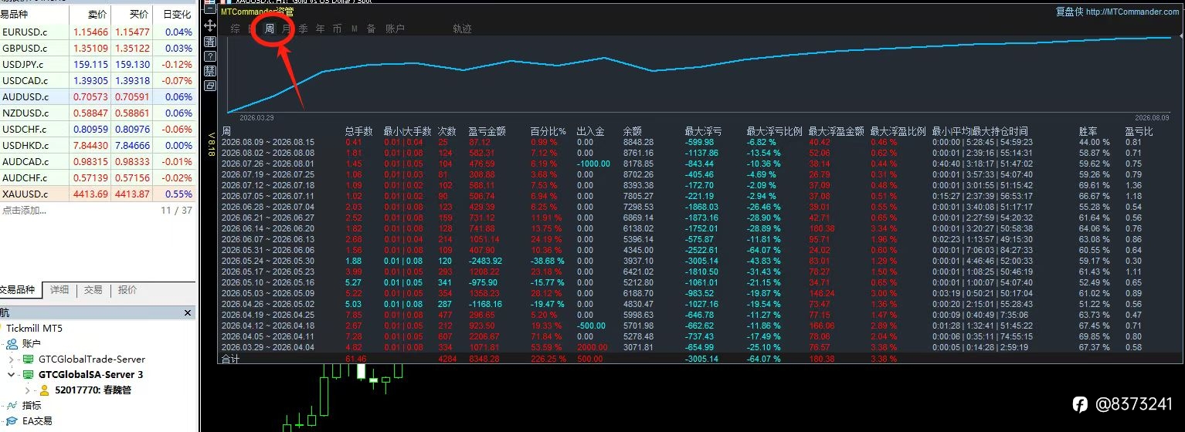Switch to 周 weekly tab

(270, 29)
